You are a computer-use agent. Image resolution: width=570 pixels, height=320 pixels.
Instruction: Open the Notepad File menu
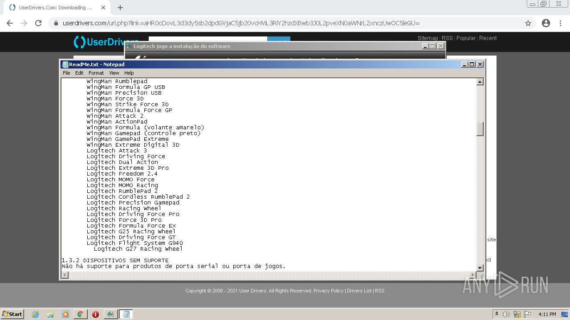tap(66, 73)
